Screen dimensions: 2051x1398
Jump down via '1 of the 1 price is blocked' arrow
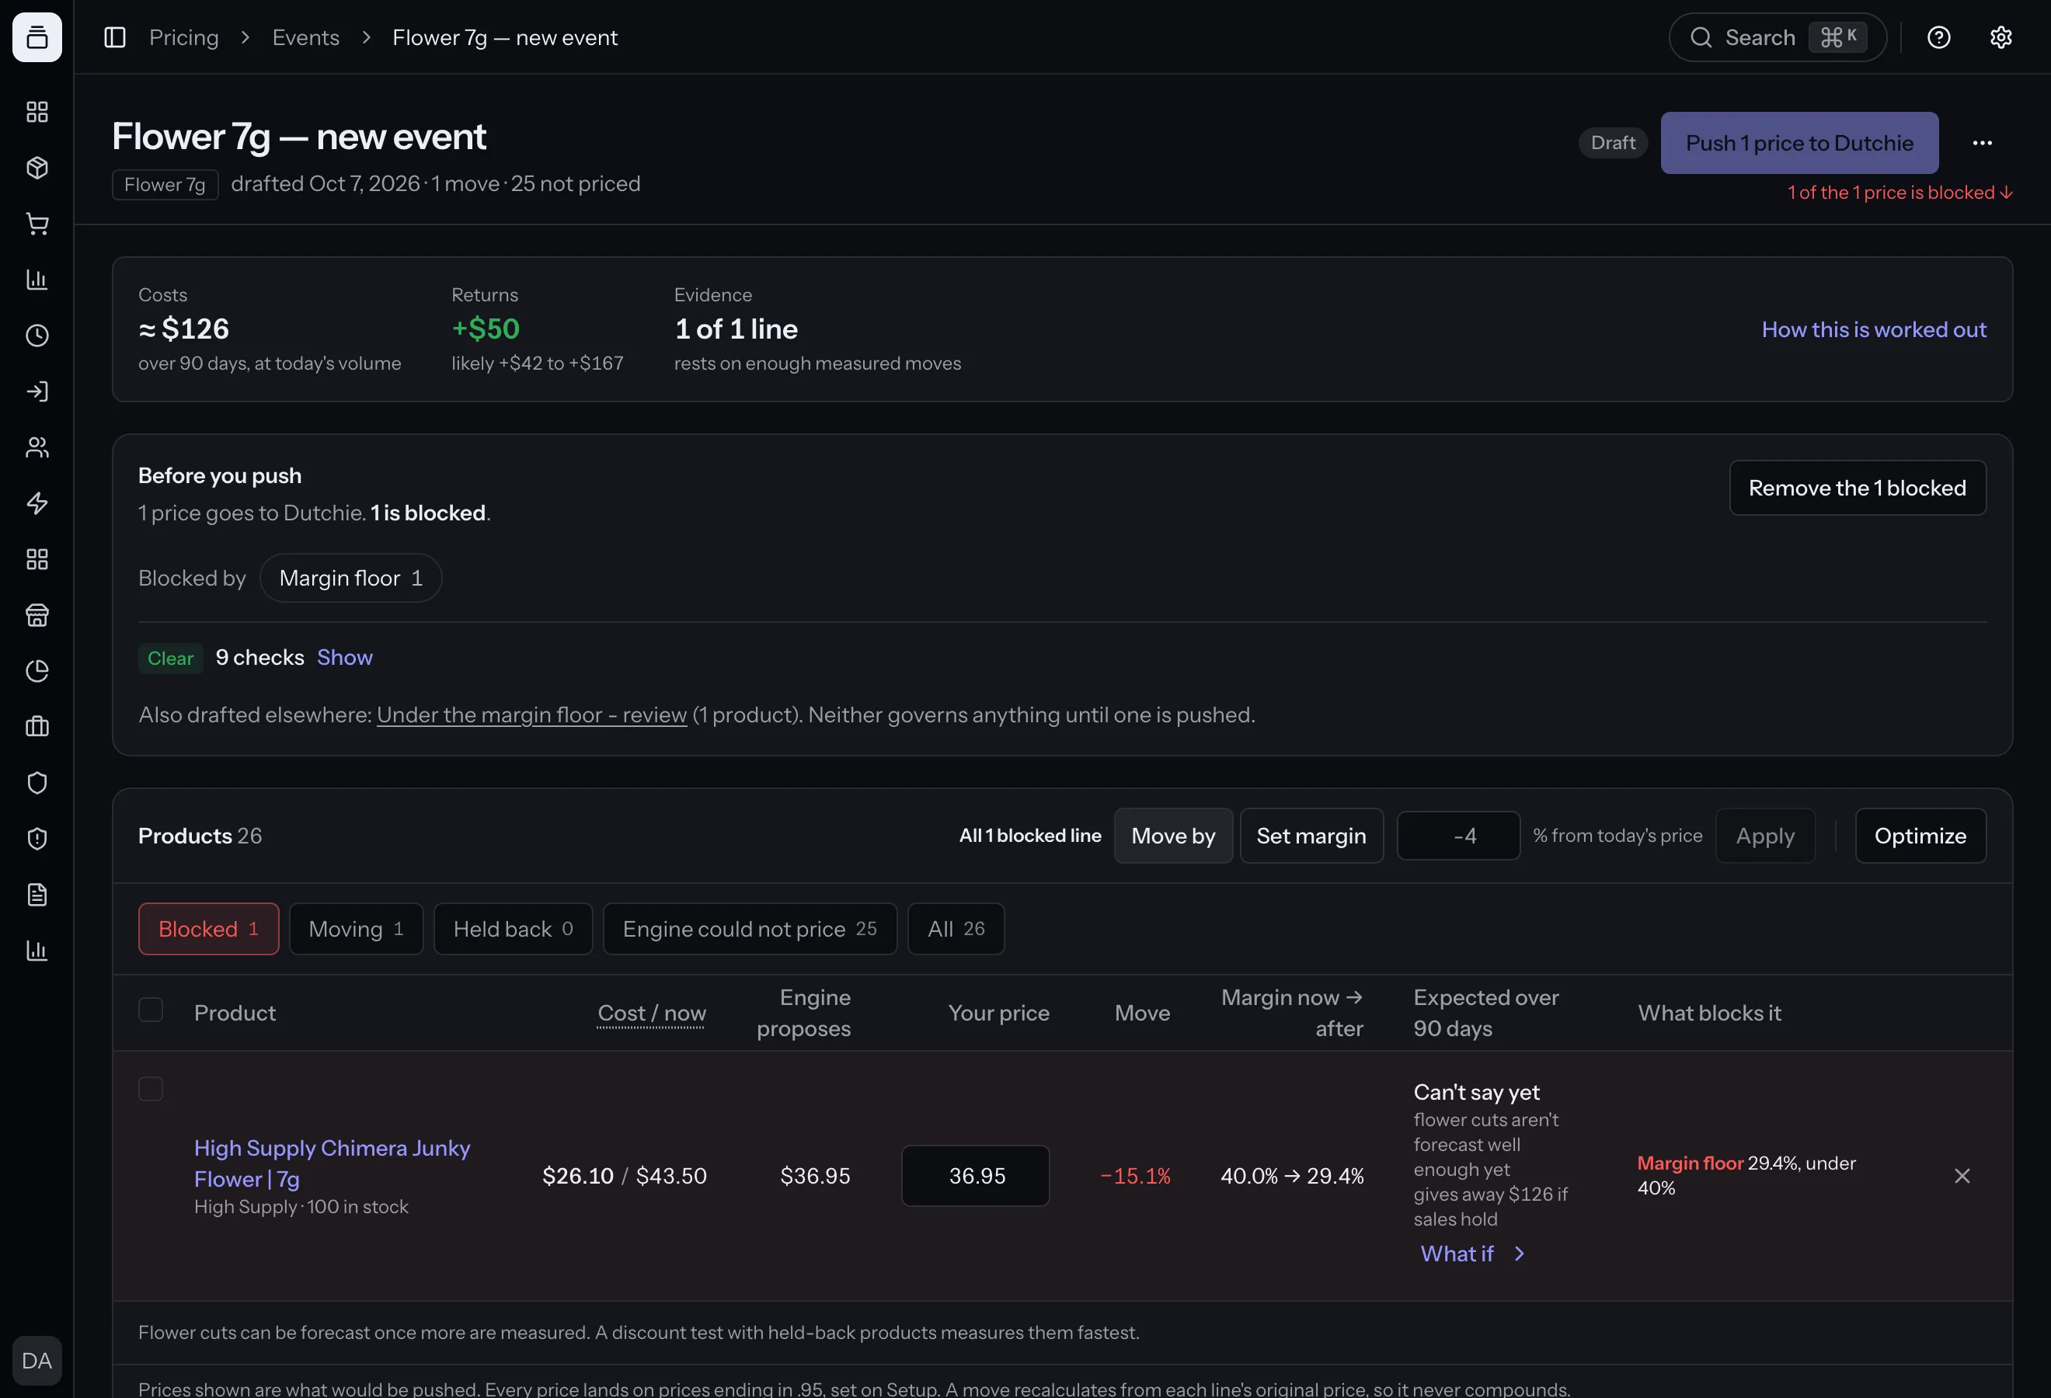[x=1900, y=193]
